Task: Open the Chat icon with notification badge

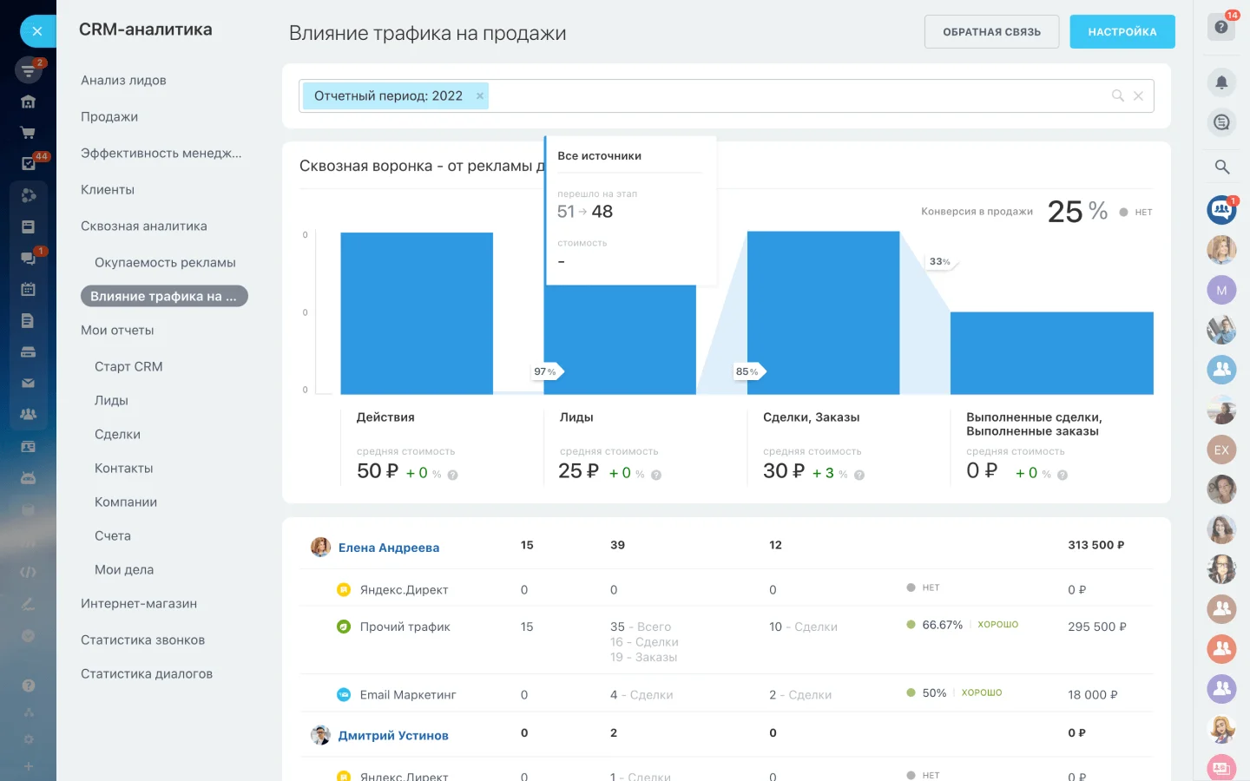Action: [29, 257]
